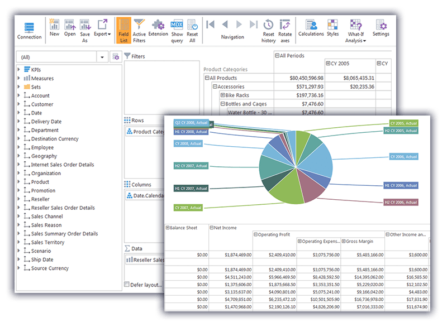Screen dimensions: 447x327
Task: Collapse the Net Income column
Action: [212, 228]
